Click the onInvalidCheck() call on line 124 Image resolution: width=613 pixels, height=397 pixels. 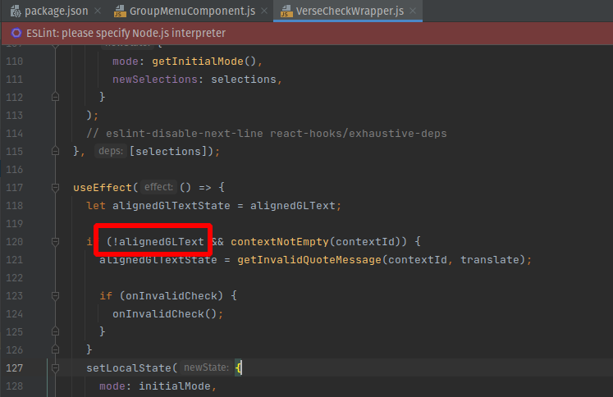pyautogui.click(x=165, y=314)
